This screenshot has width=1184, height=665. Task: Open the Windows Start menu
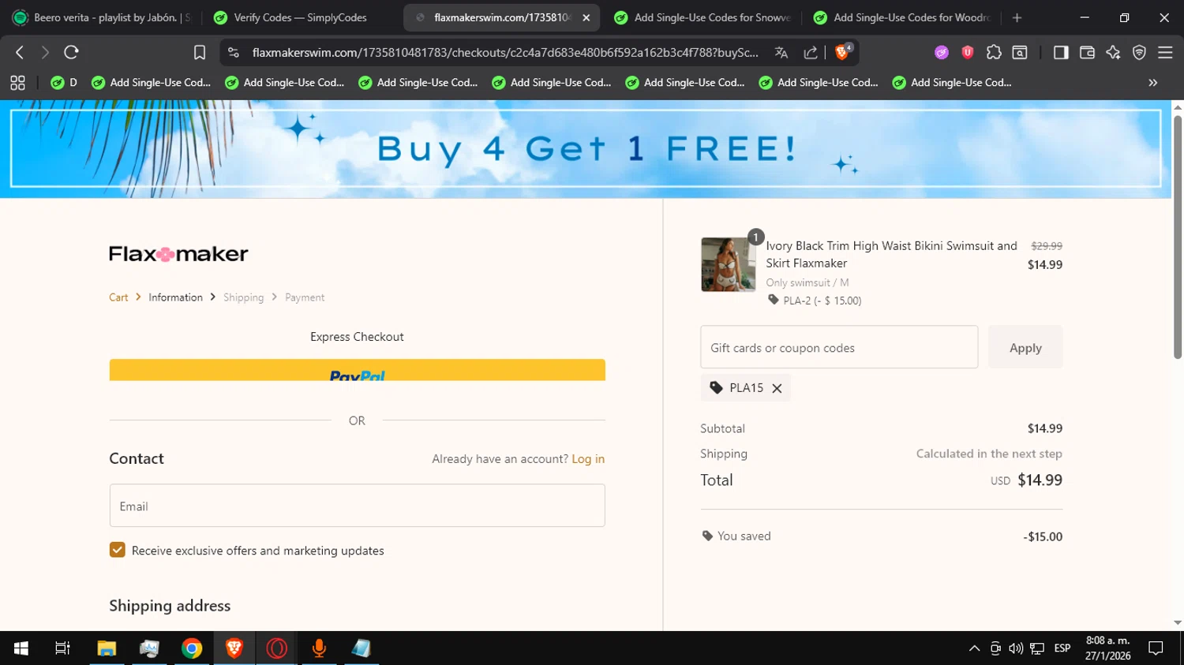click(21, 648)
